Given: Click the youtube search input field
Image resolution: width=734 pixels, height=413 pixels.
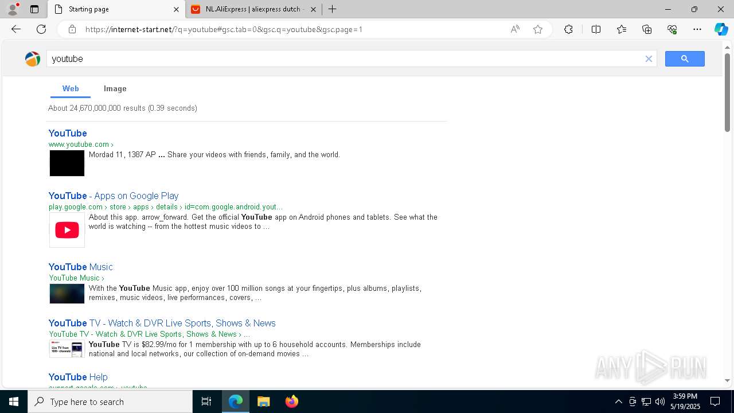Looking at the screenshot, I should pos(346,59).
